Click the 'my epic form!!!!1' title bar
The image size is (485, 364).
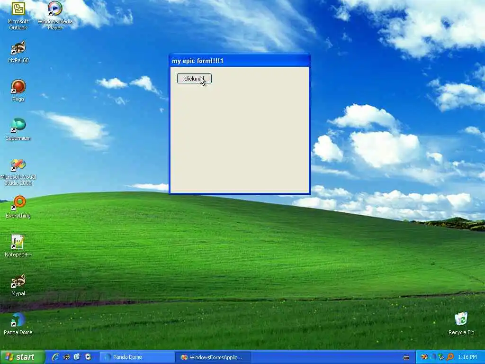(x=239, y=61)
